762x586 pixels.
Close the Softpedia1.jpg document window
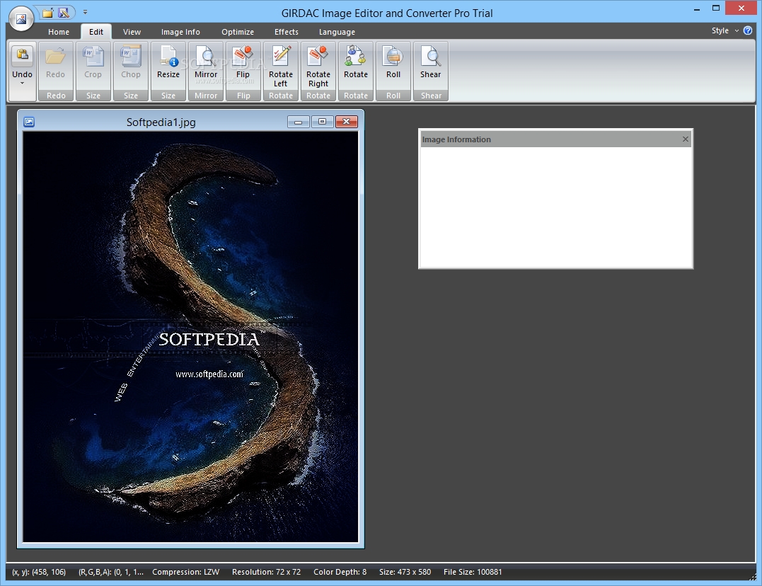[347, 122]
